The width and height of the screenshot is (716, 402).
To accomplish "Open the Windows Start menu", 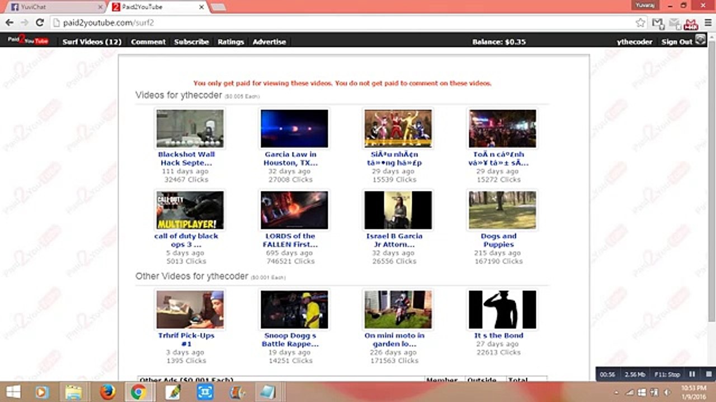I will pyautogui.click(x=13, y=392).
